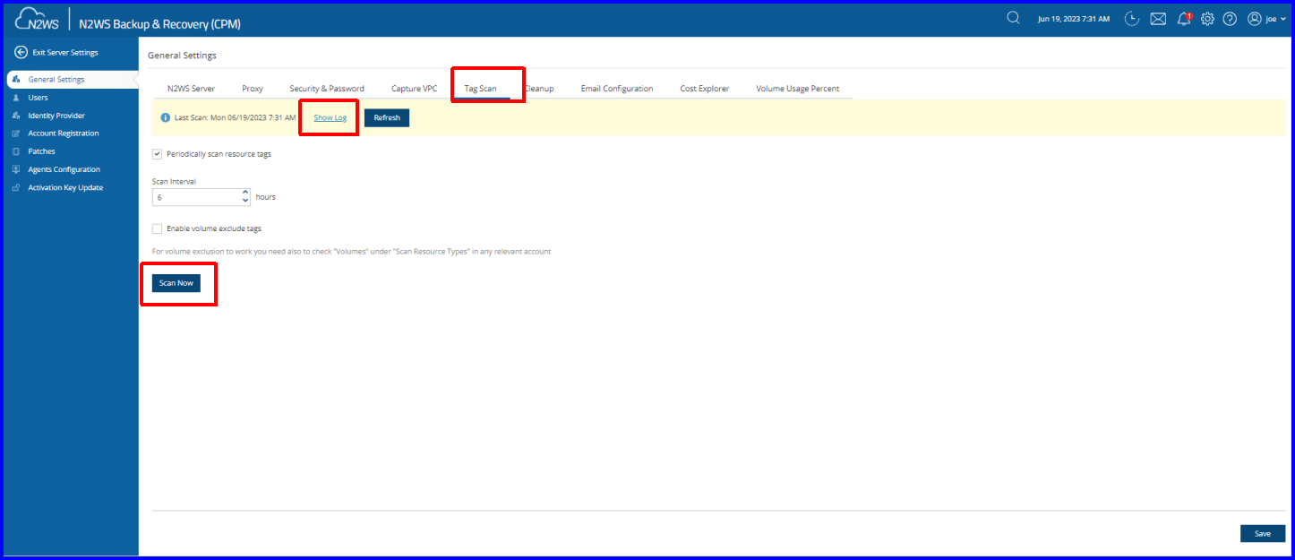This screenshot has width=1295, height=560.
Task: View the Volume Usage Percent tab
Action: click(798, 89)
